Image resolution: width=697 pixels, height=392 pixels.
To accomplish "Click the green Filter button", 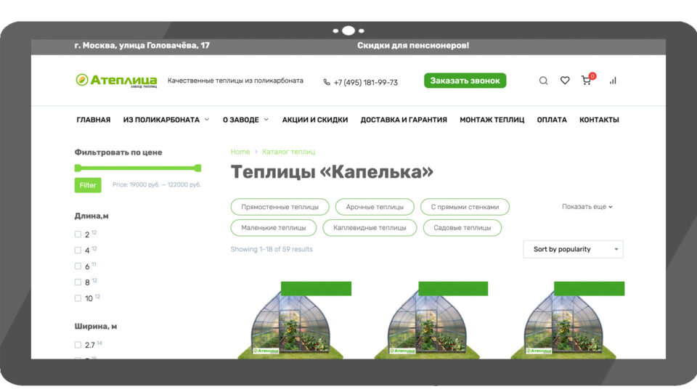I will pyautogui.click(x=88, y=185).
